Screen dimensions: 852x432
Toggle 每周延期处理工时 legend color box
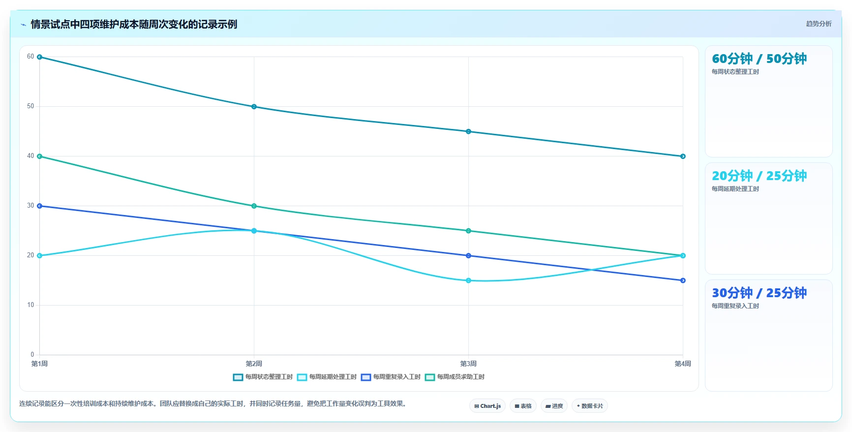(x=302, y=377)
